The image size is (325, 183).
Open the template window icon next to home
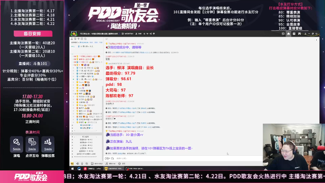tap(294, 34)
